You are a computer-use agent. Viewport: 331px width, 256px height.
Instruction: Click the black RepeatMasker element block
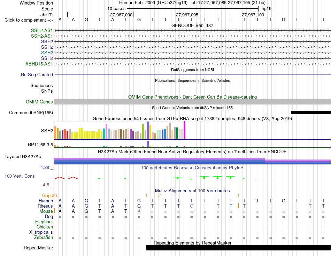pos(238,248)
